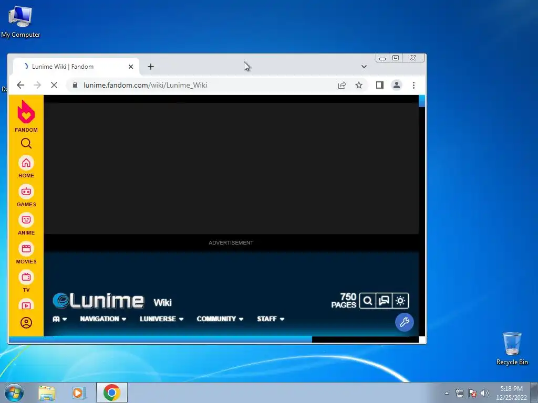Open the volume speaker icon
This screenshot has width=538, height=403.
pos(484,393)
